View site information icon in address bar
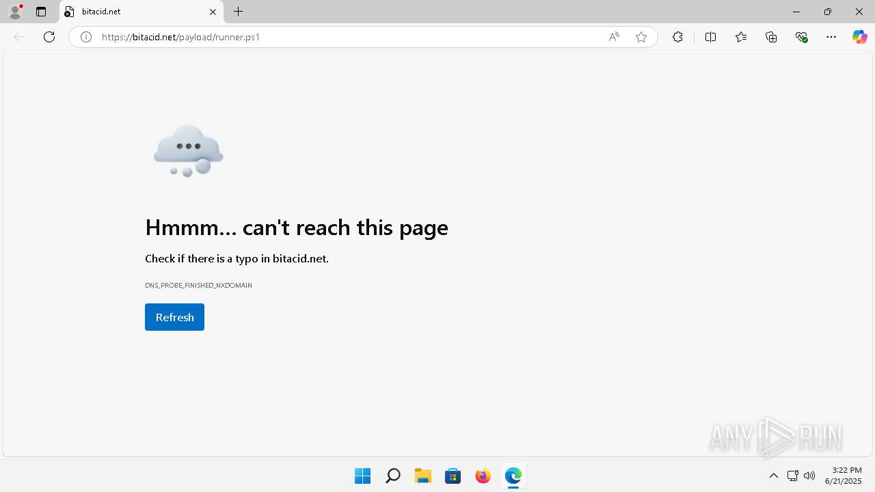This screenshot has height=492, width=875. tap(86, 37)
